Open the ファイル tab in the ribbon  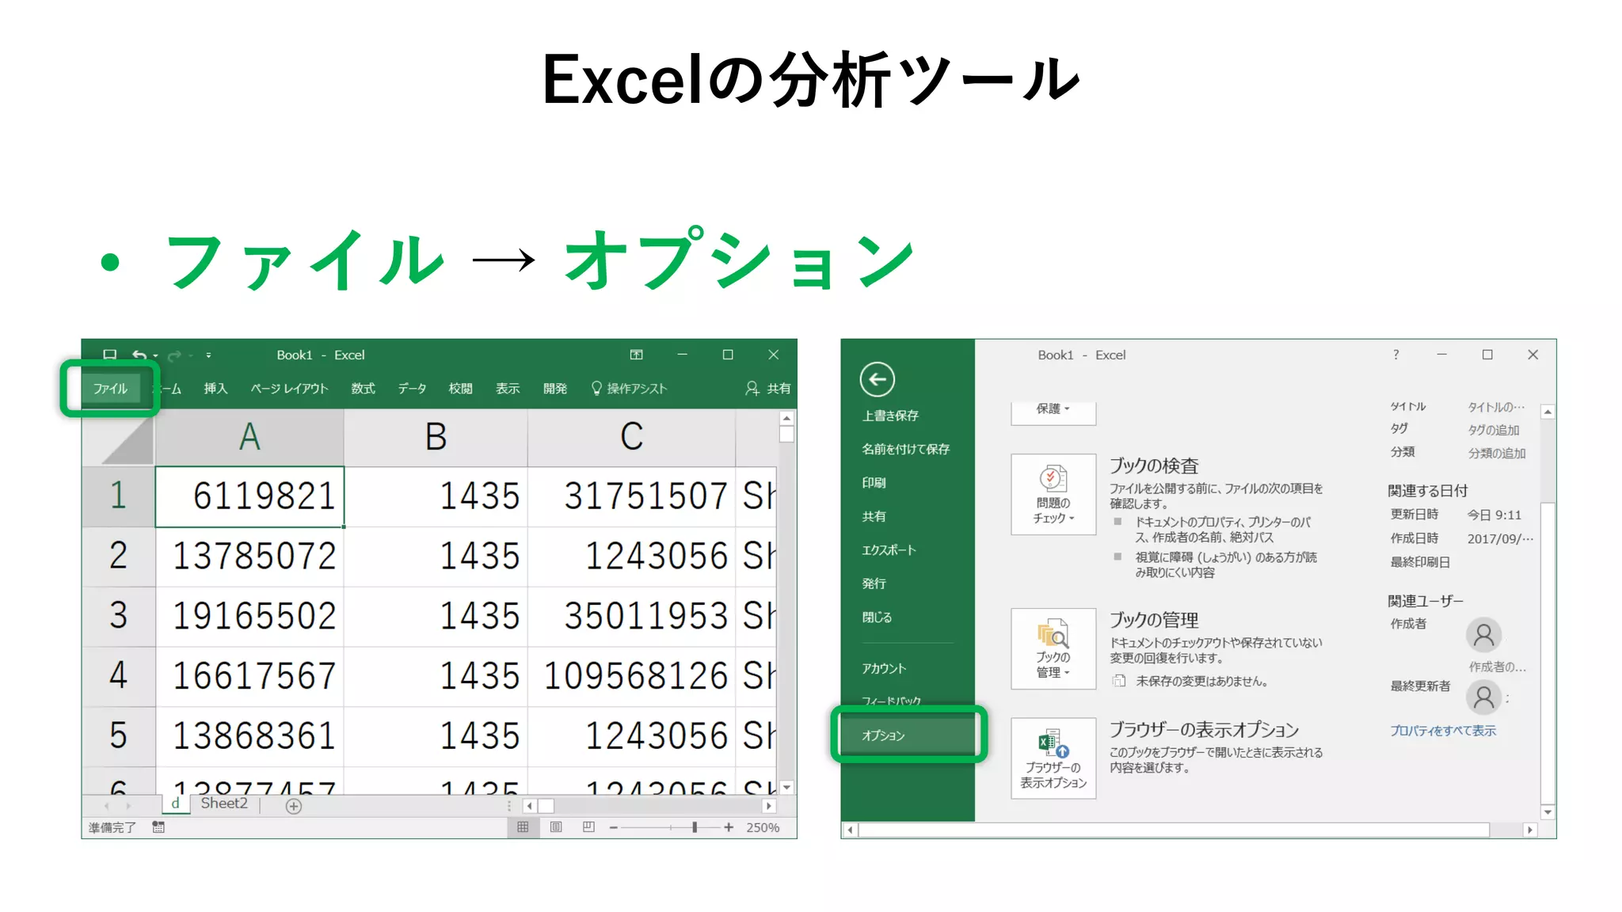(110, 388)
